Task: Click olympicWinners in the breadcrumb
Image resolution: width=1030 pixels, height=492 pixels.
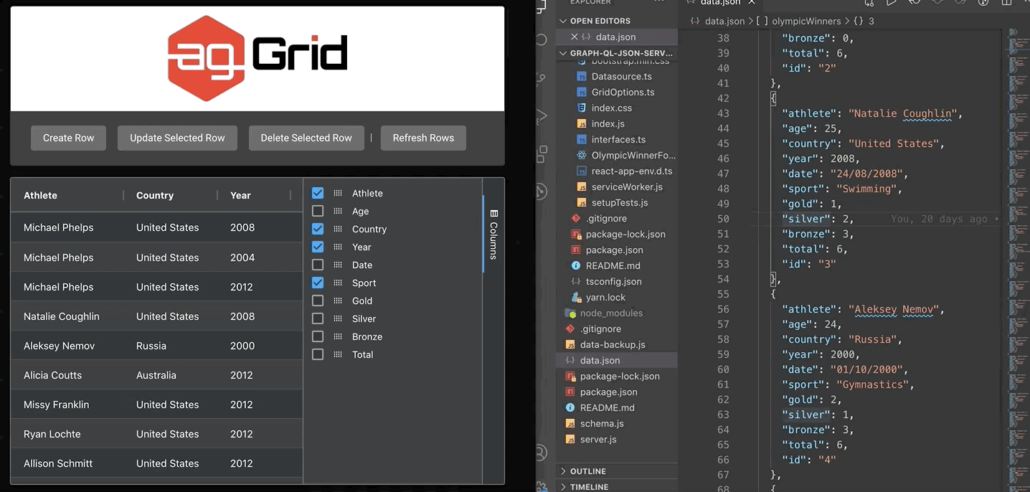Action: (x=805, y=21)
